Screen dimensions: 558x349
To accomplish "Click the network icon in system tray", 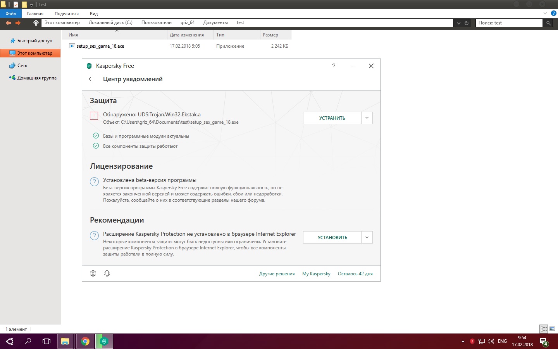I will 482,341.
